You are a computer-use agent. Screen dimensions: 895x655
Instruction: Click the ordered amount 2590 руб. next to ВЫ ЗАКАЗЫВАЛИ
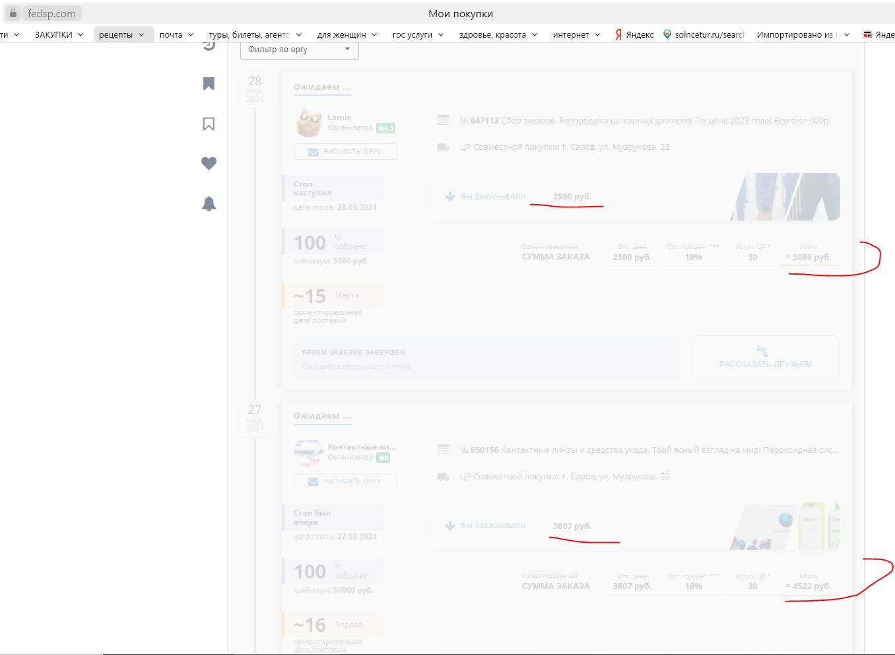pos(572,197)
